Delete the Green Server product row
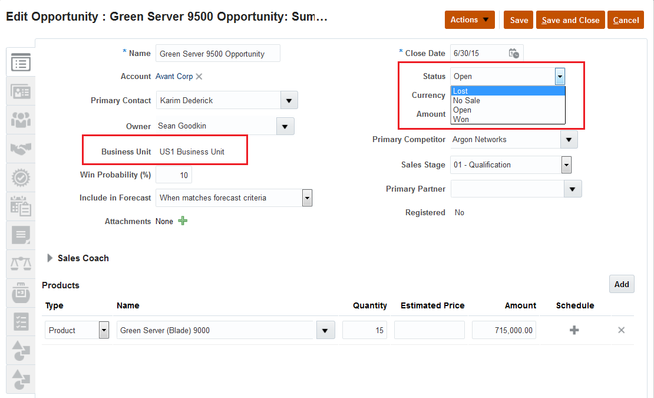Viewport: 654px width, 398px height. (x=621, y=330)
